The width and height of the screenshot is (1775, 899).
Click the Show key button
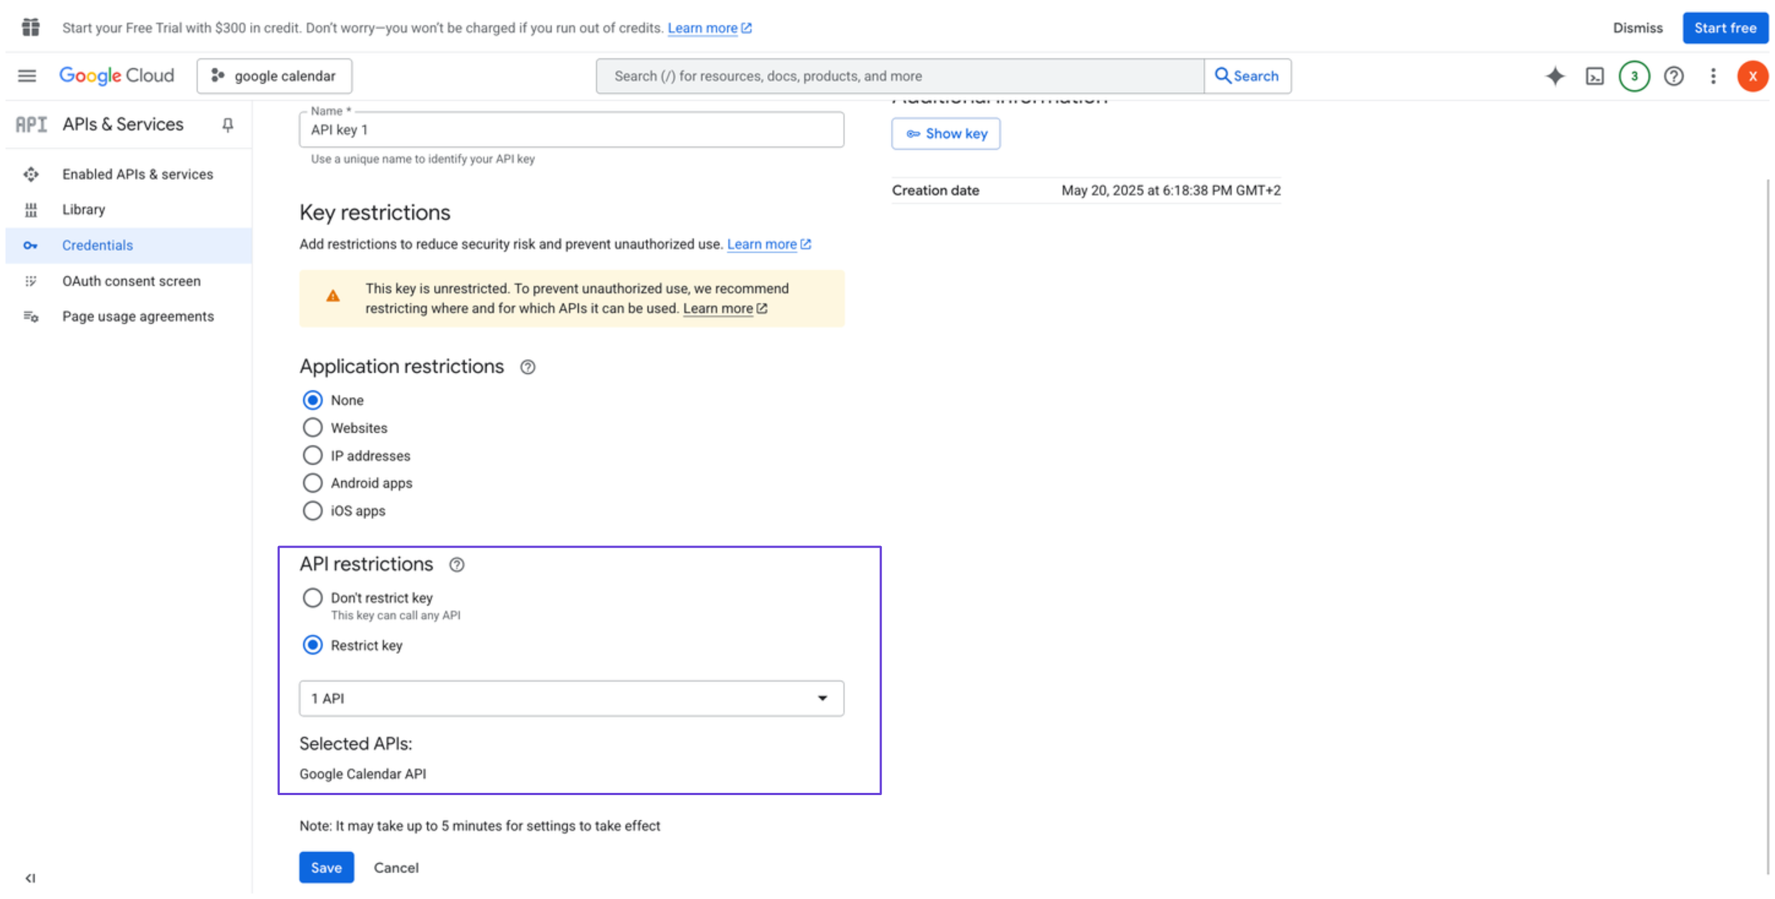(945, 134)
